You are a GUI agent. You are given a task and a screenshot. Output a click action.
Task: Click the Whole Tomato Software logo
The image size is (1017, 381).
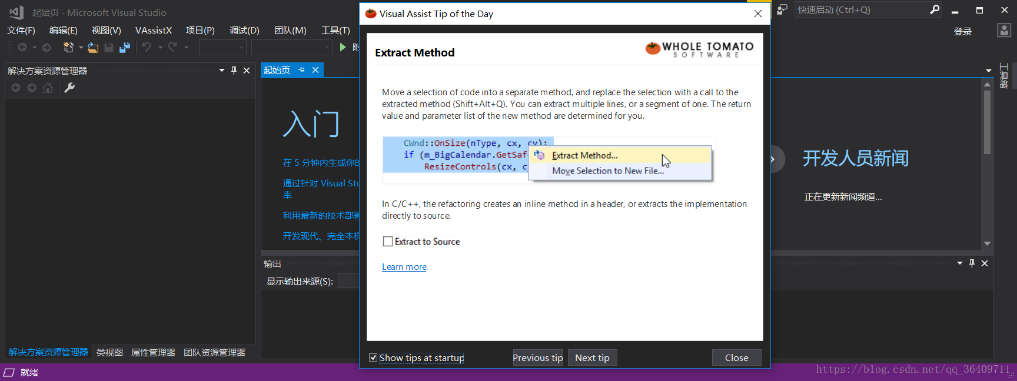coord(700,49)
